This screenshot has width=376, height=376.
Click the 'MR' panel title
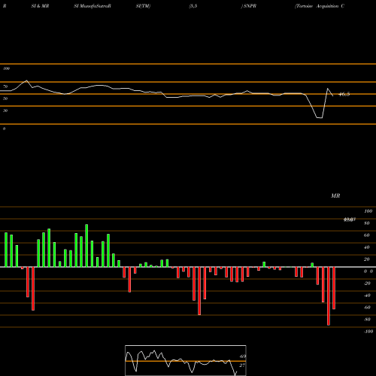coord(335,196)
